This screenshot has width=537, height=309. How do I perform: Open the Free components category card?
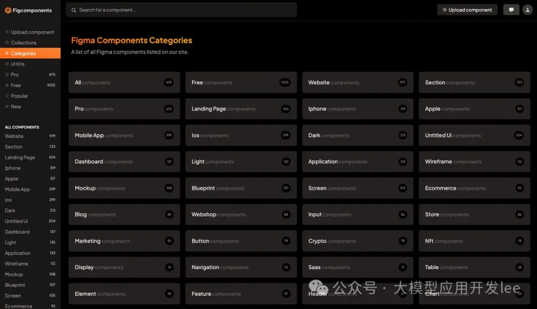click(x=241, y=82)
